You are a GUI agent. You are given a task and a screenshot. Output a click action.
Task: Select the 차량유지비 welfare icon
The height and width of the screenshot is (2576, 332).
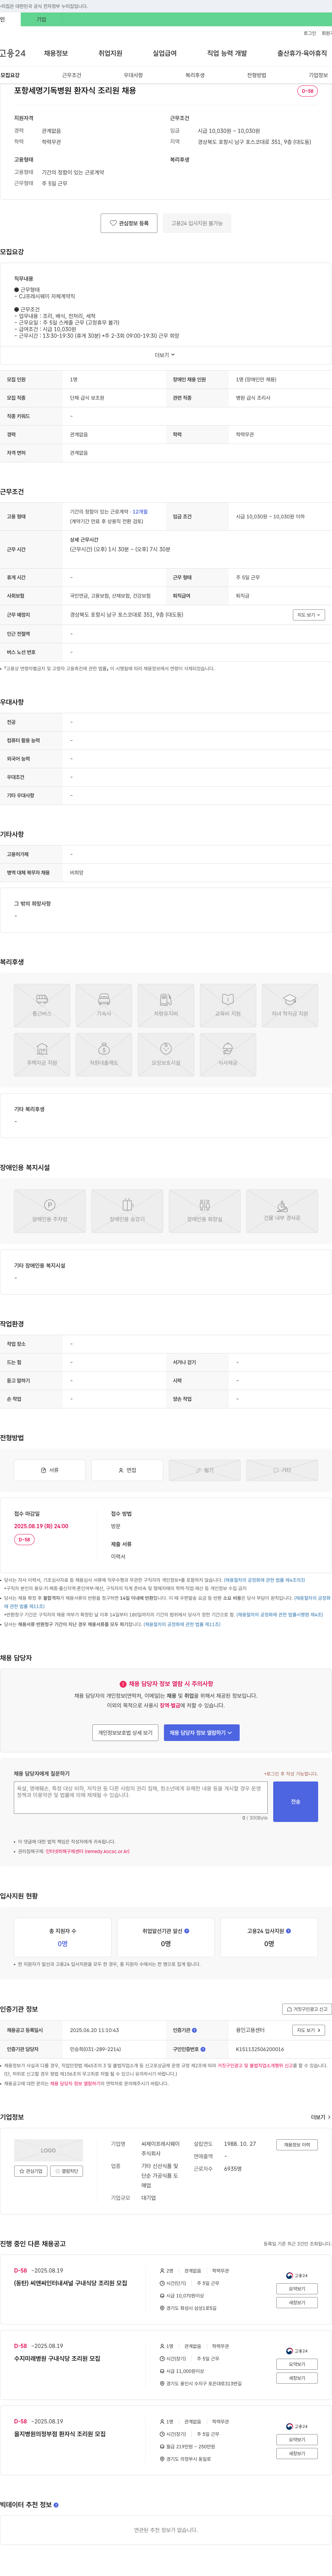click(166, 1005)
